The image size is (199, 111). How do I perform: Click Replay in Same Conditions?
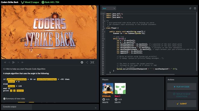click(x=182, y=95)
